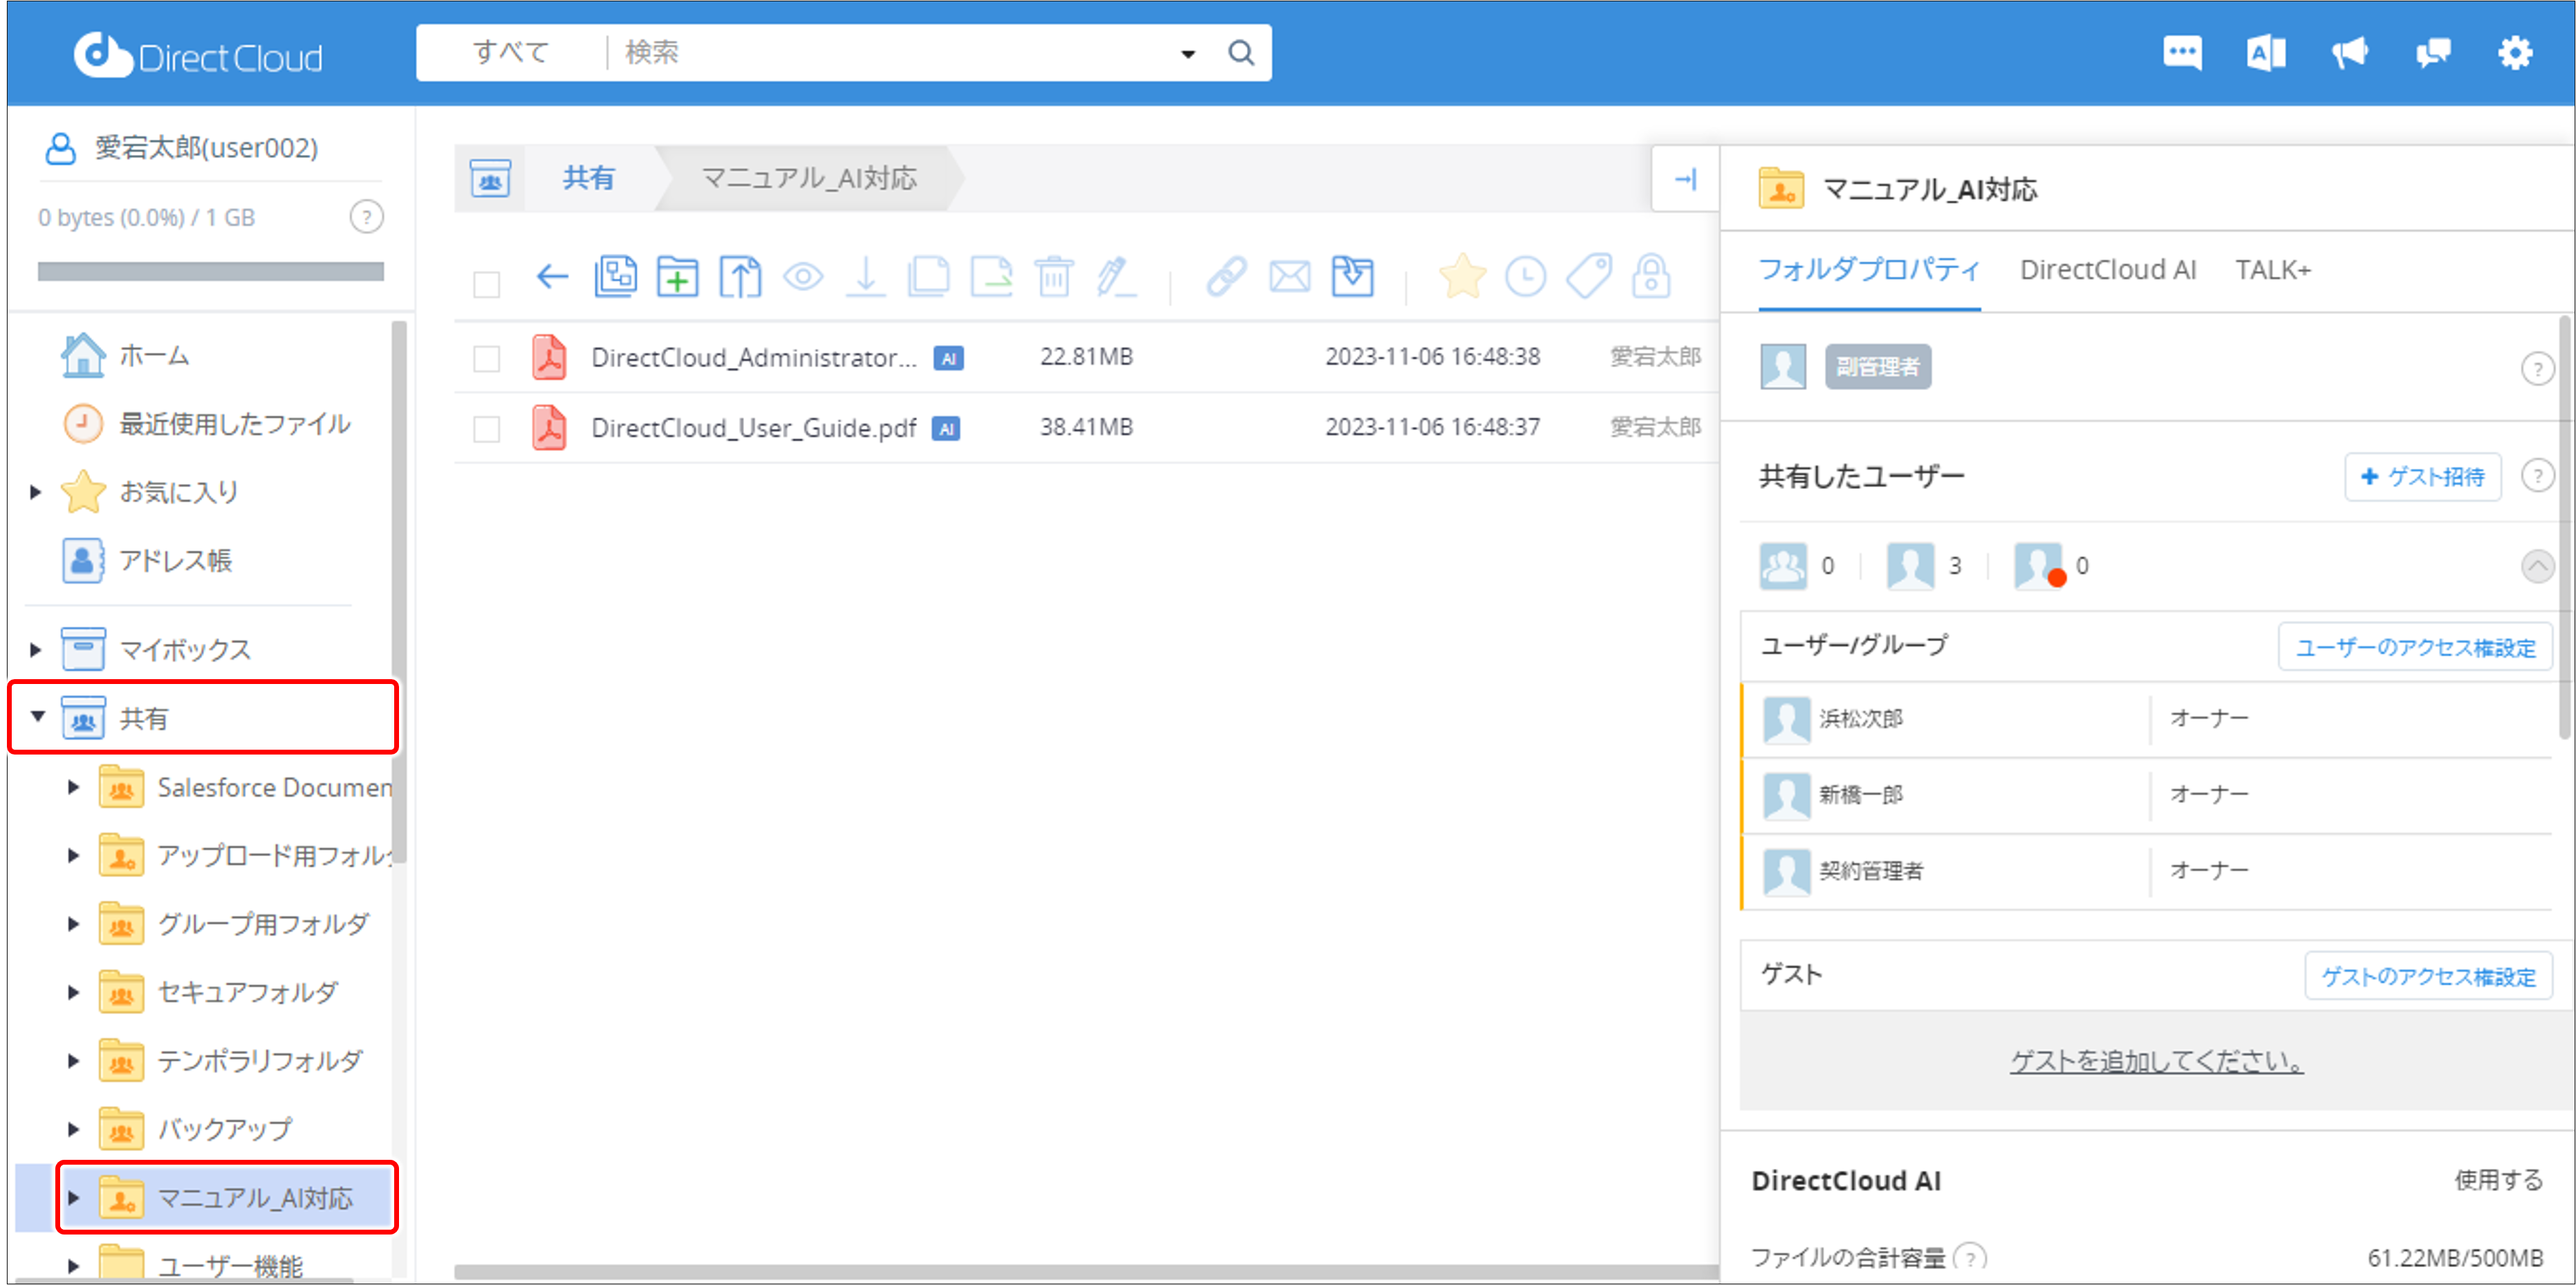The image size is (2576, 1285).
Task: Open the new folder creation icon
Action: pos(678,277)
